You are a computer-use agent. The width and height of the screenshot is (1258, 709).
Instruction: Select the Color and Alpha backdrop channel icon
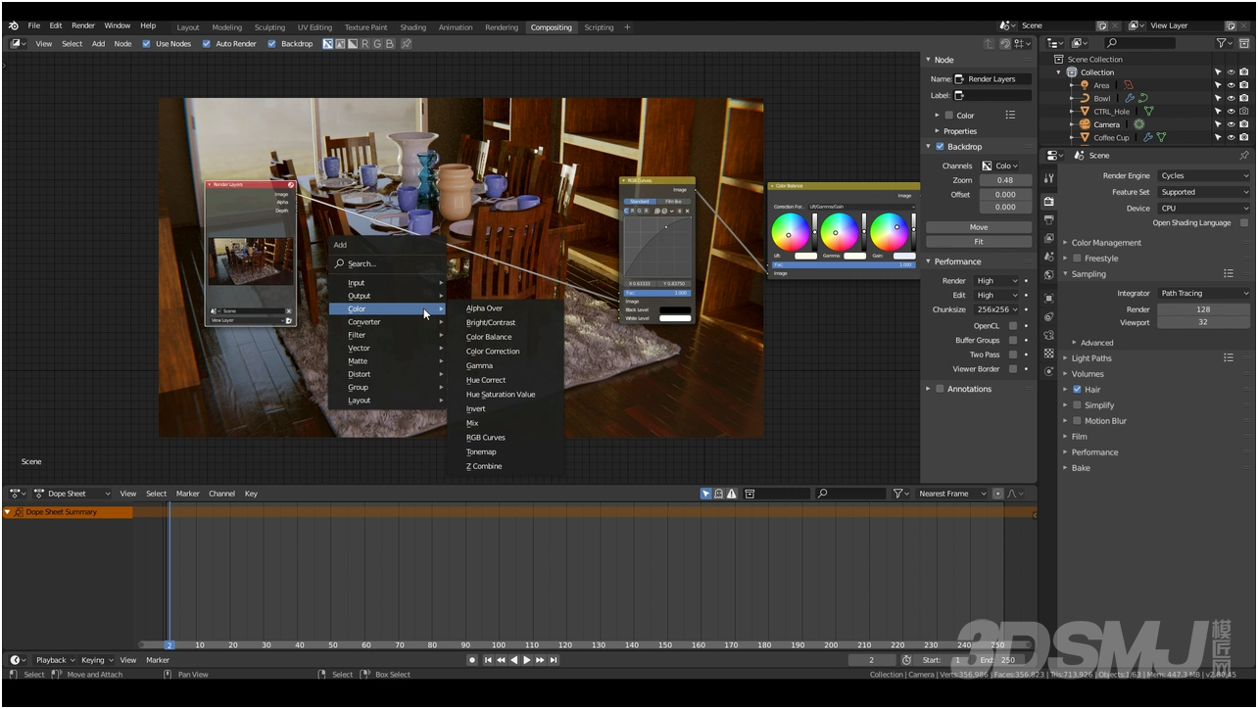328,43
